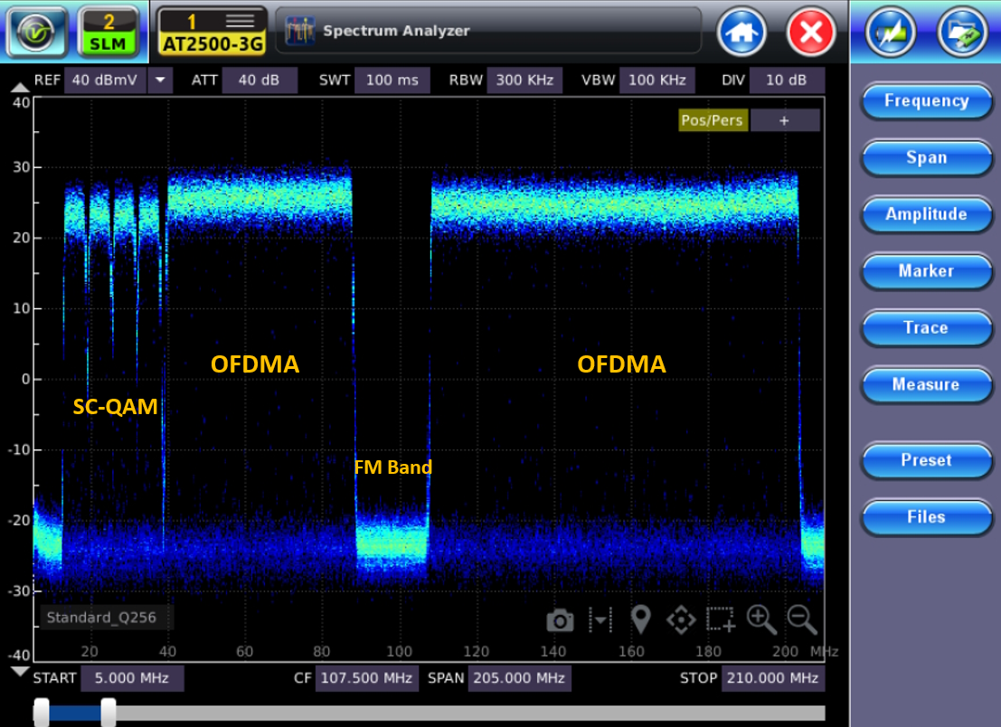Open the REF level dropdown arrow

[x=159, y=80]
